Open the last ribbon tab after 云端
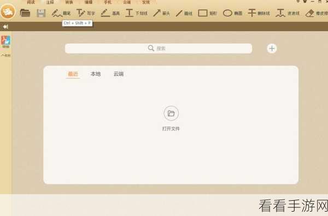This screenshot has height=216, width=328. [x=146, y=2]
